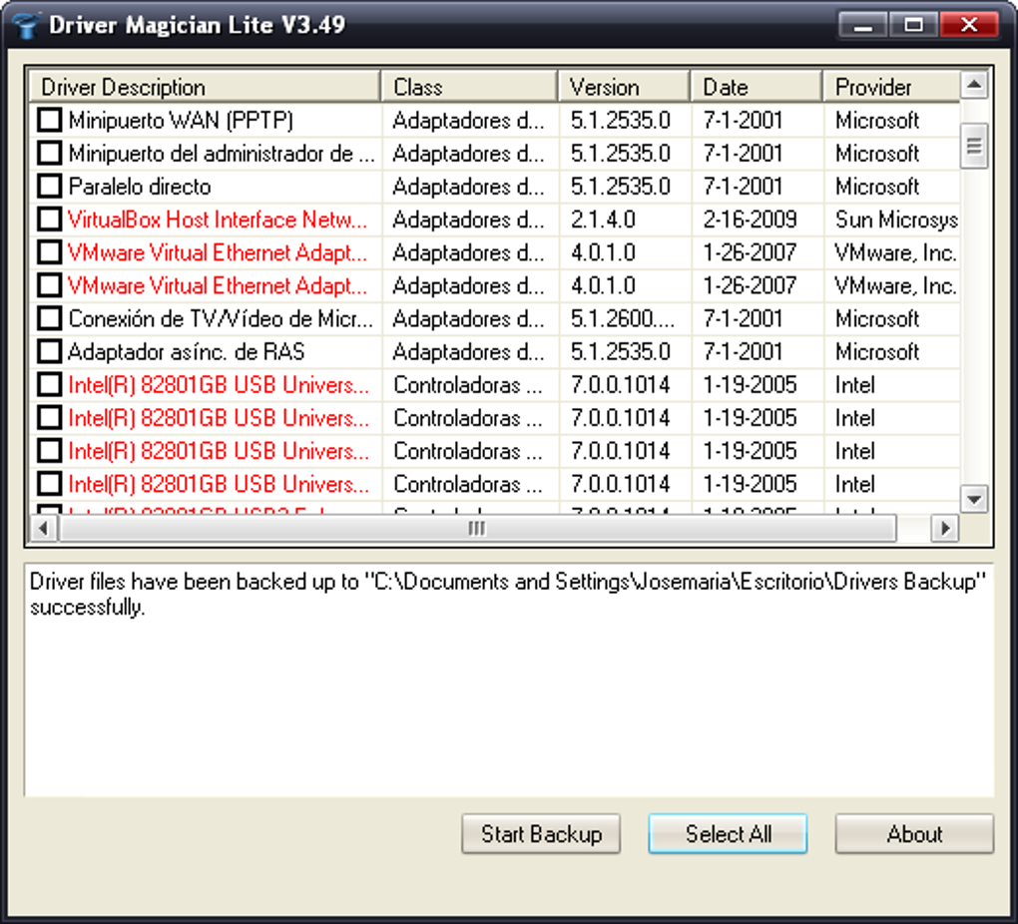Select the VirtualBox Host Interface Netw... row text

pyautogui.click(x=218, y=220)
